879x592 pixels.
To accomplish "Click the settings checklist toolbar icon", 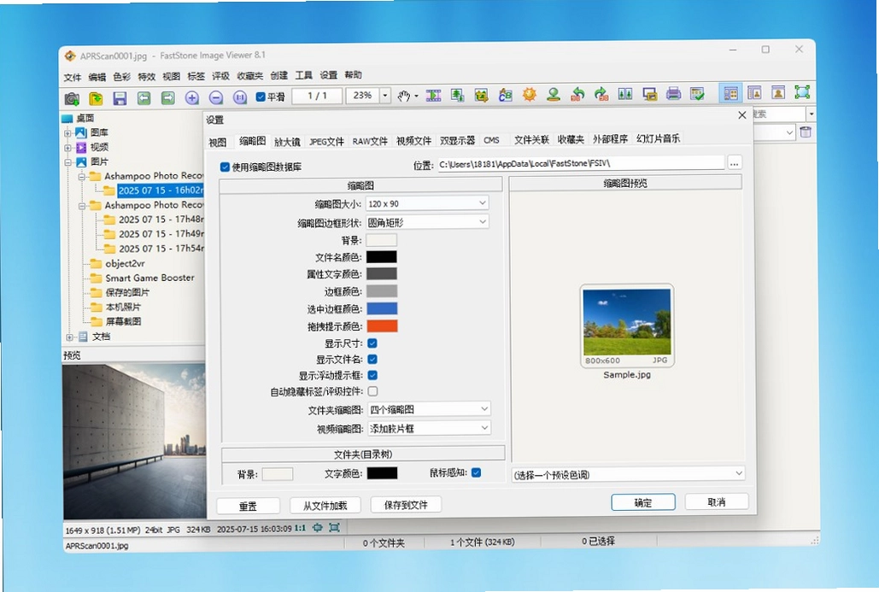I will (x=697, y=94).
